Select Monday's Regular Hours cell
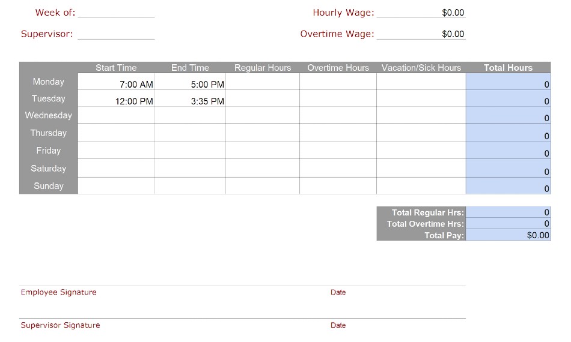Viewport: 571px width, 342px height. pos(262,83)
